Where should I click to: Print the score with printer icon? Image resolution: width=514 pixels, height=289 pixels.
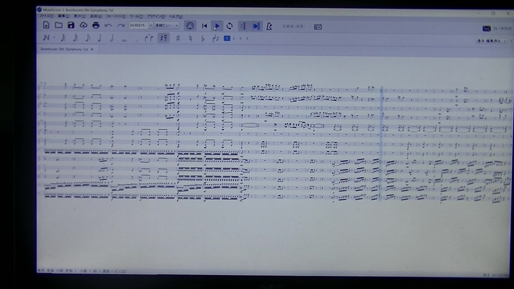[x=96, y=25]
